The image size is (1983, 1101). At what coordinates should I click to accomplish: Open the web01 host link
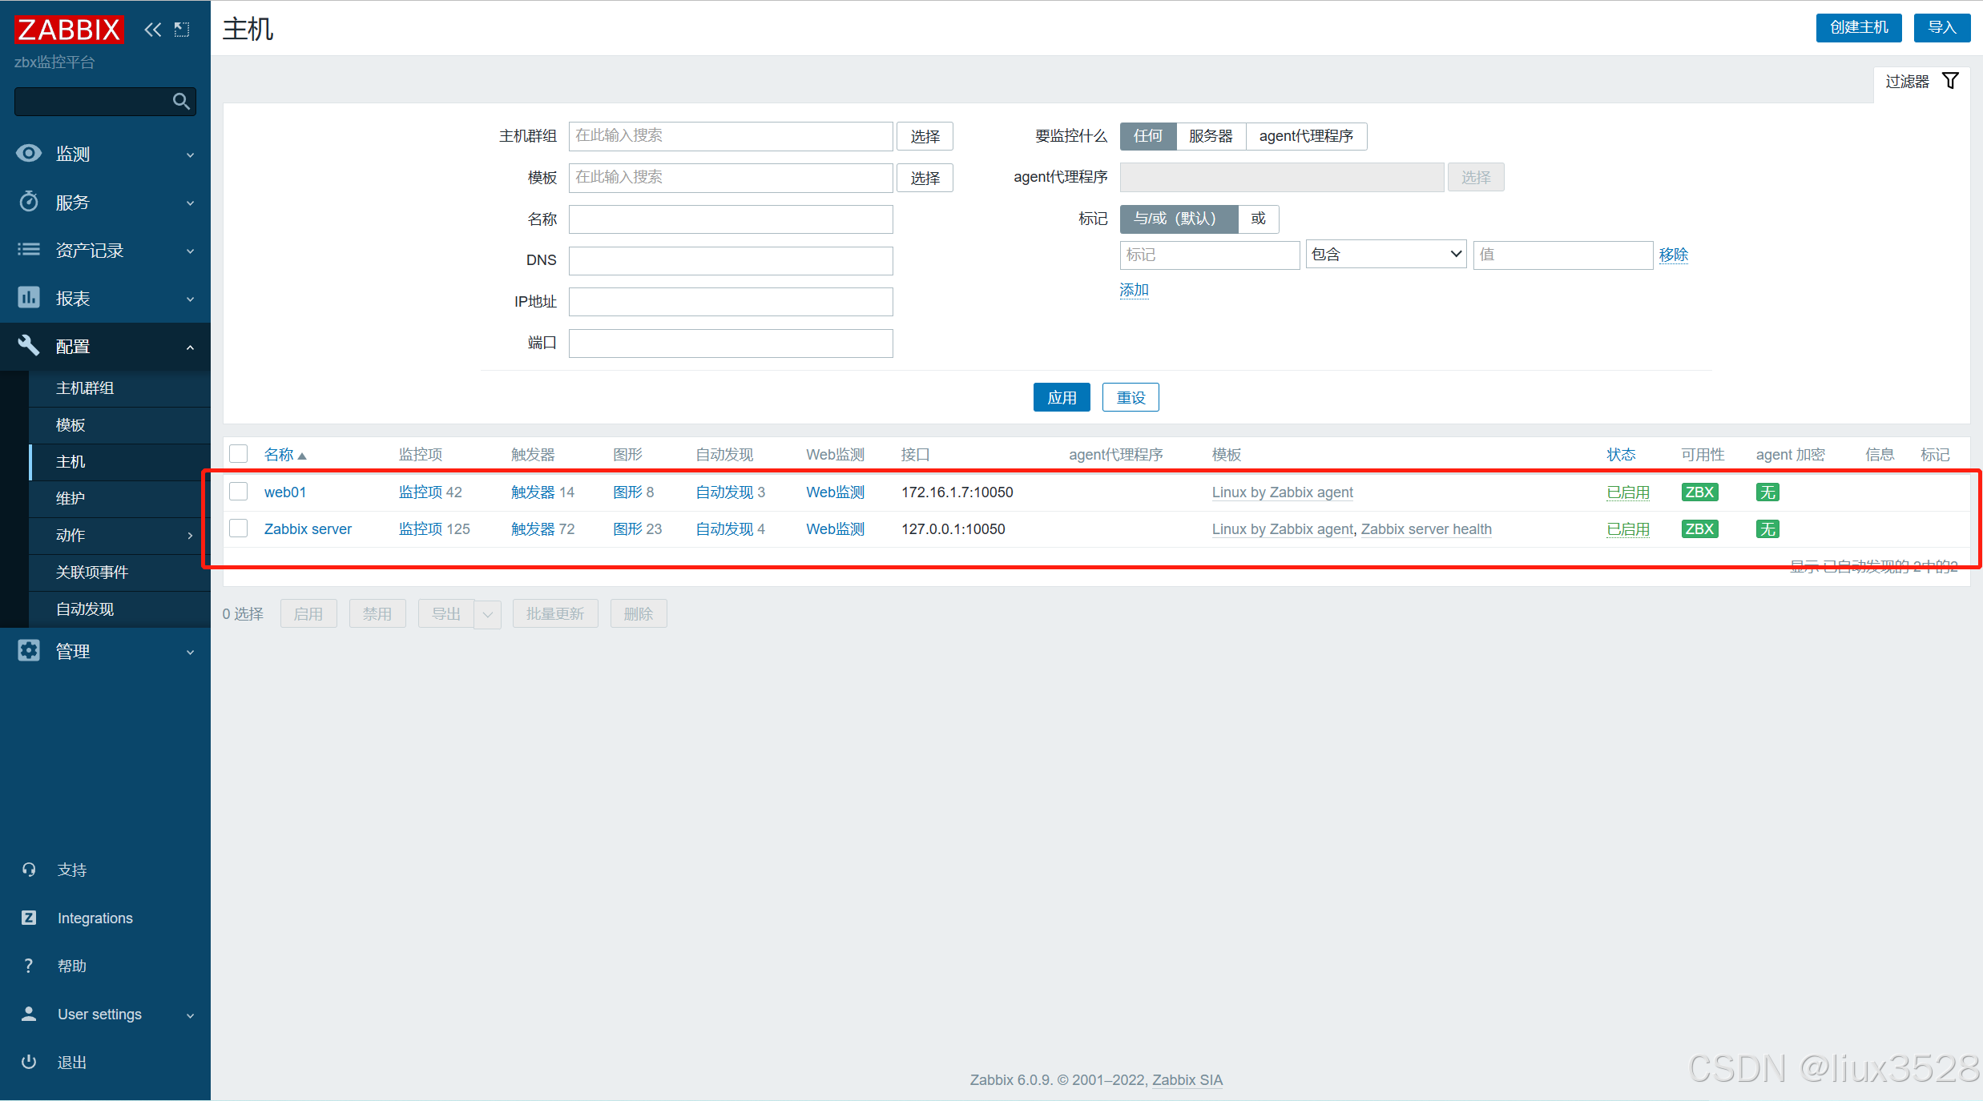[x=284, y=492]
